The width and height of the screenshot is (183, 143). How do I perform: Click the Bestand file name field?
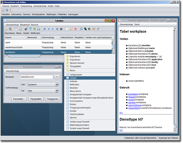point(37,77)
